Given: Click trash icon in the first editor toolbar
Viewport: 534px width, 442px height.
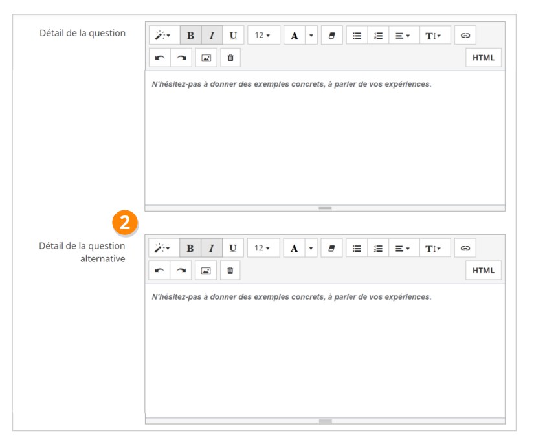Looking at the screenshot, I should point(230,58).
